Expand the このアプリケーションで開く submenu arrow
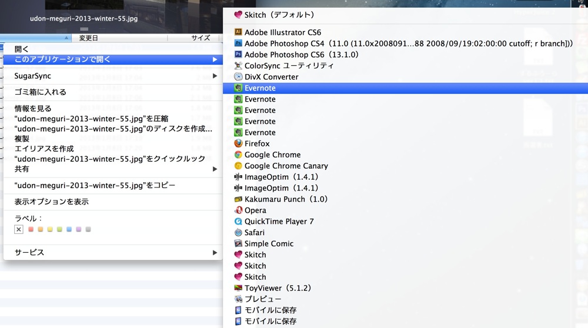The height and width of the screenshot is (328, 588). coord(215,59)
